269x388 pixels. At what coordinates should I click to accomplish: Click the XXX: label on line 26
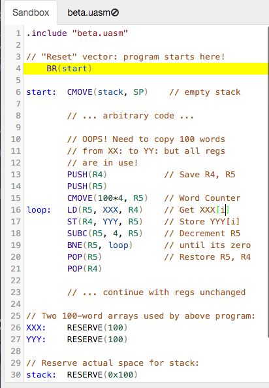tap(36, 328)
